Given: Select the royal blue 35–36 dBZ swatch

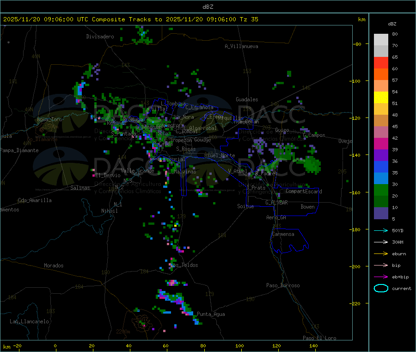Looking at the screenshot, I should 381,167.
